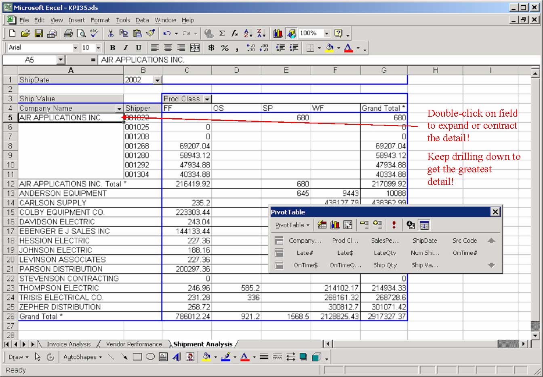
Task: Launch the Chart Wizard from standard toolbar
Action: pyautogui.click(x=278, y=34)
